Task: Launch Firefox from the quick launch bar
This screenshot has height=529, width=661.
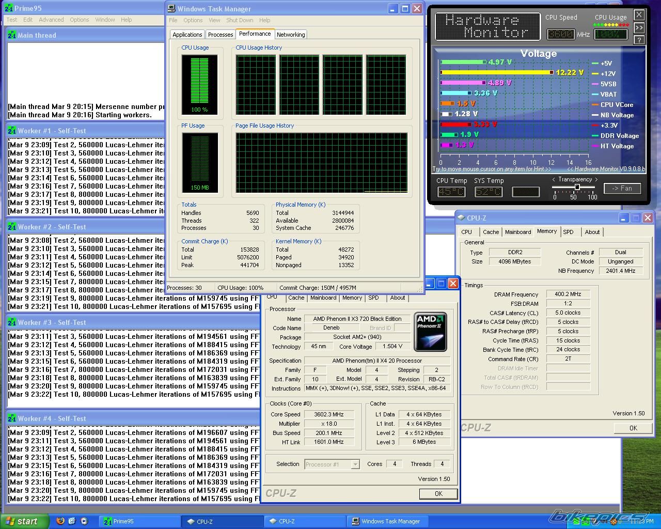Action: pos(60,521)
